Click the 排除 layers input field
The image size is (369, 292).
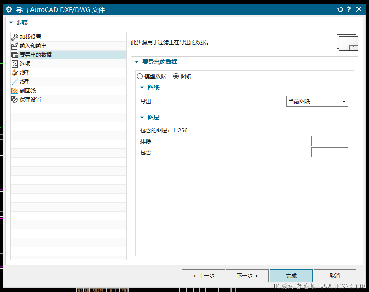[330, 141]
